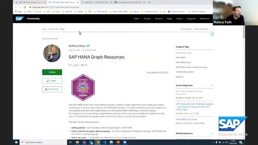Image resolution: width=258 pixels, height=145 pixels.
Task: Open the TechEd bookmarks folder
Action: pyautogui.click(x=79, y=12)
